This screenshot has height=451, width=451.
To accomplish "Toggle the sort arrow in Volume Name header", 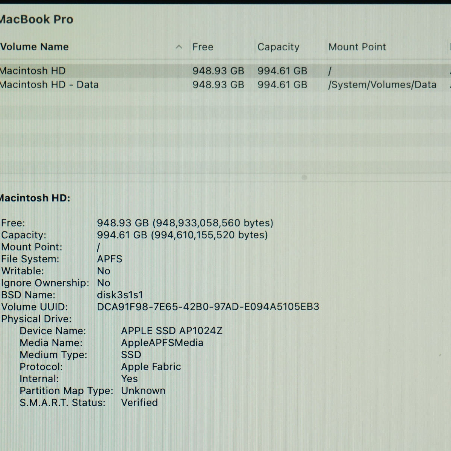I will click(x=179, y=47).
